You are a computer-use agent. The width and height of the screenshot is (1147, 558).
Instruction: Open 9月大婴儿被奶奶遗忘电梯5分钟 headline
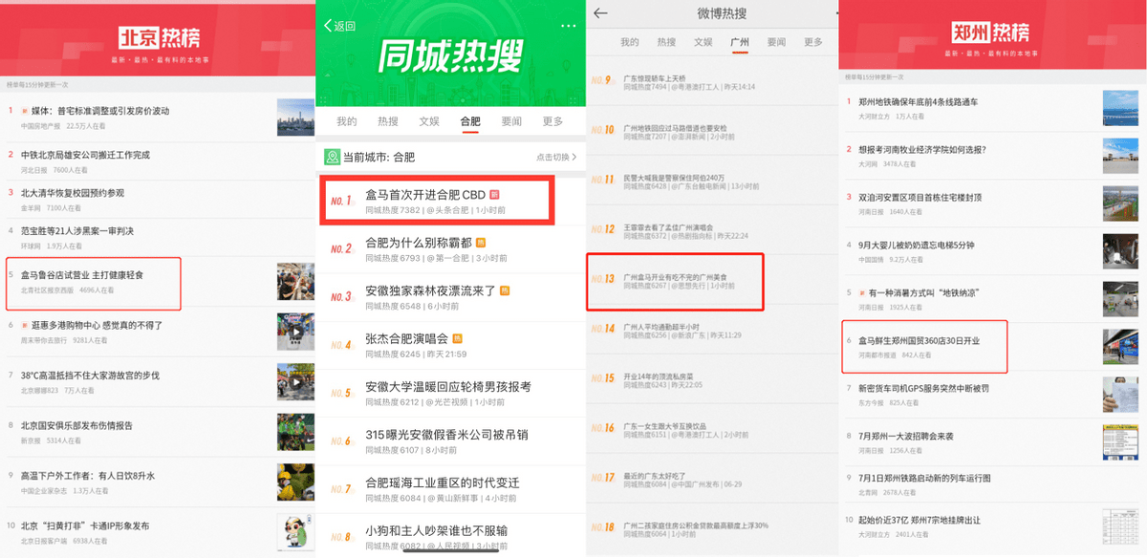coord(916,245)
